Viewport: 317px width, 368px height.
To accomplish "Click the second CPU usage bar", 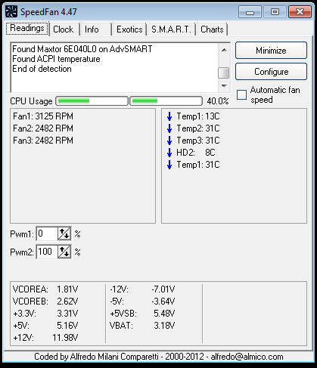I will click(166, 101).
